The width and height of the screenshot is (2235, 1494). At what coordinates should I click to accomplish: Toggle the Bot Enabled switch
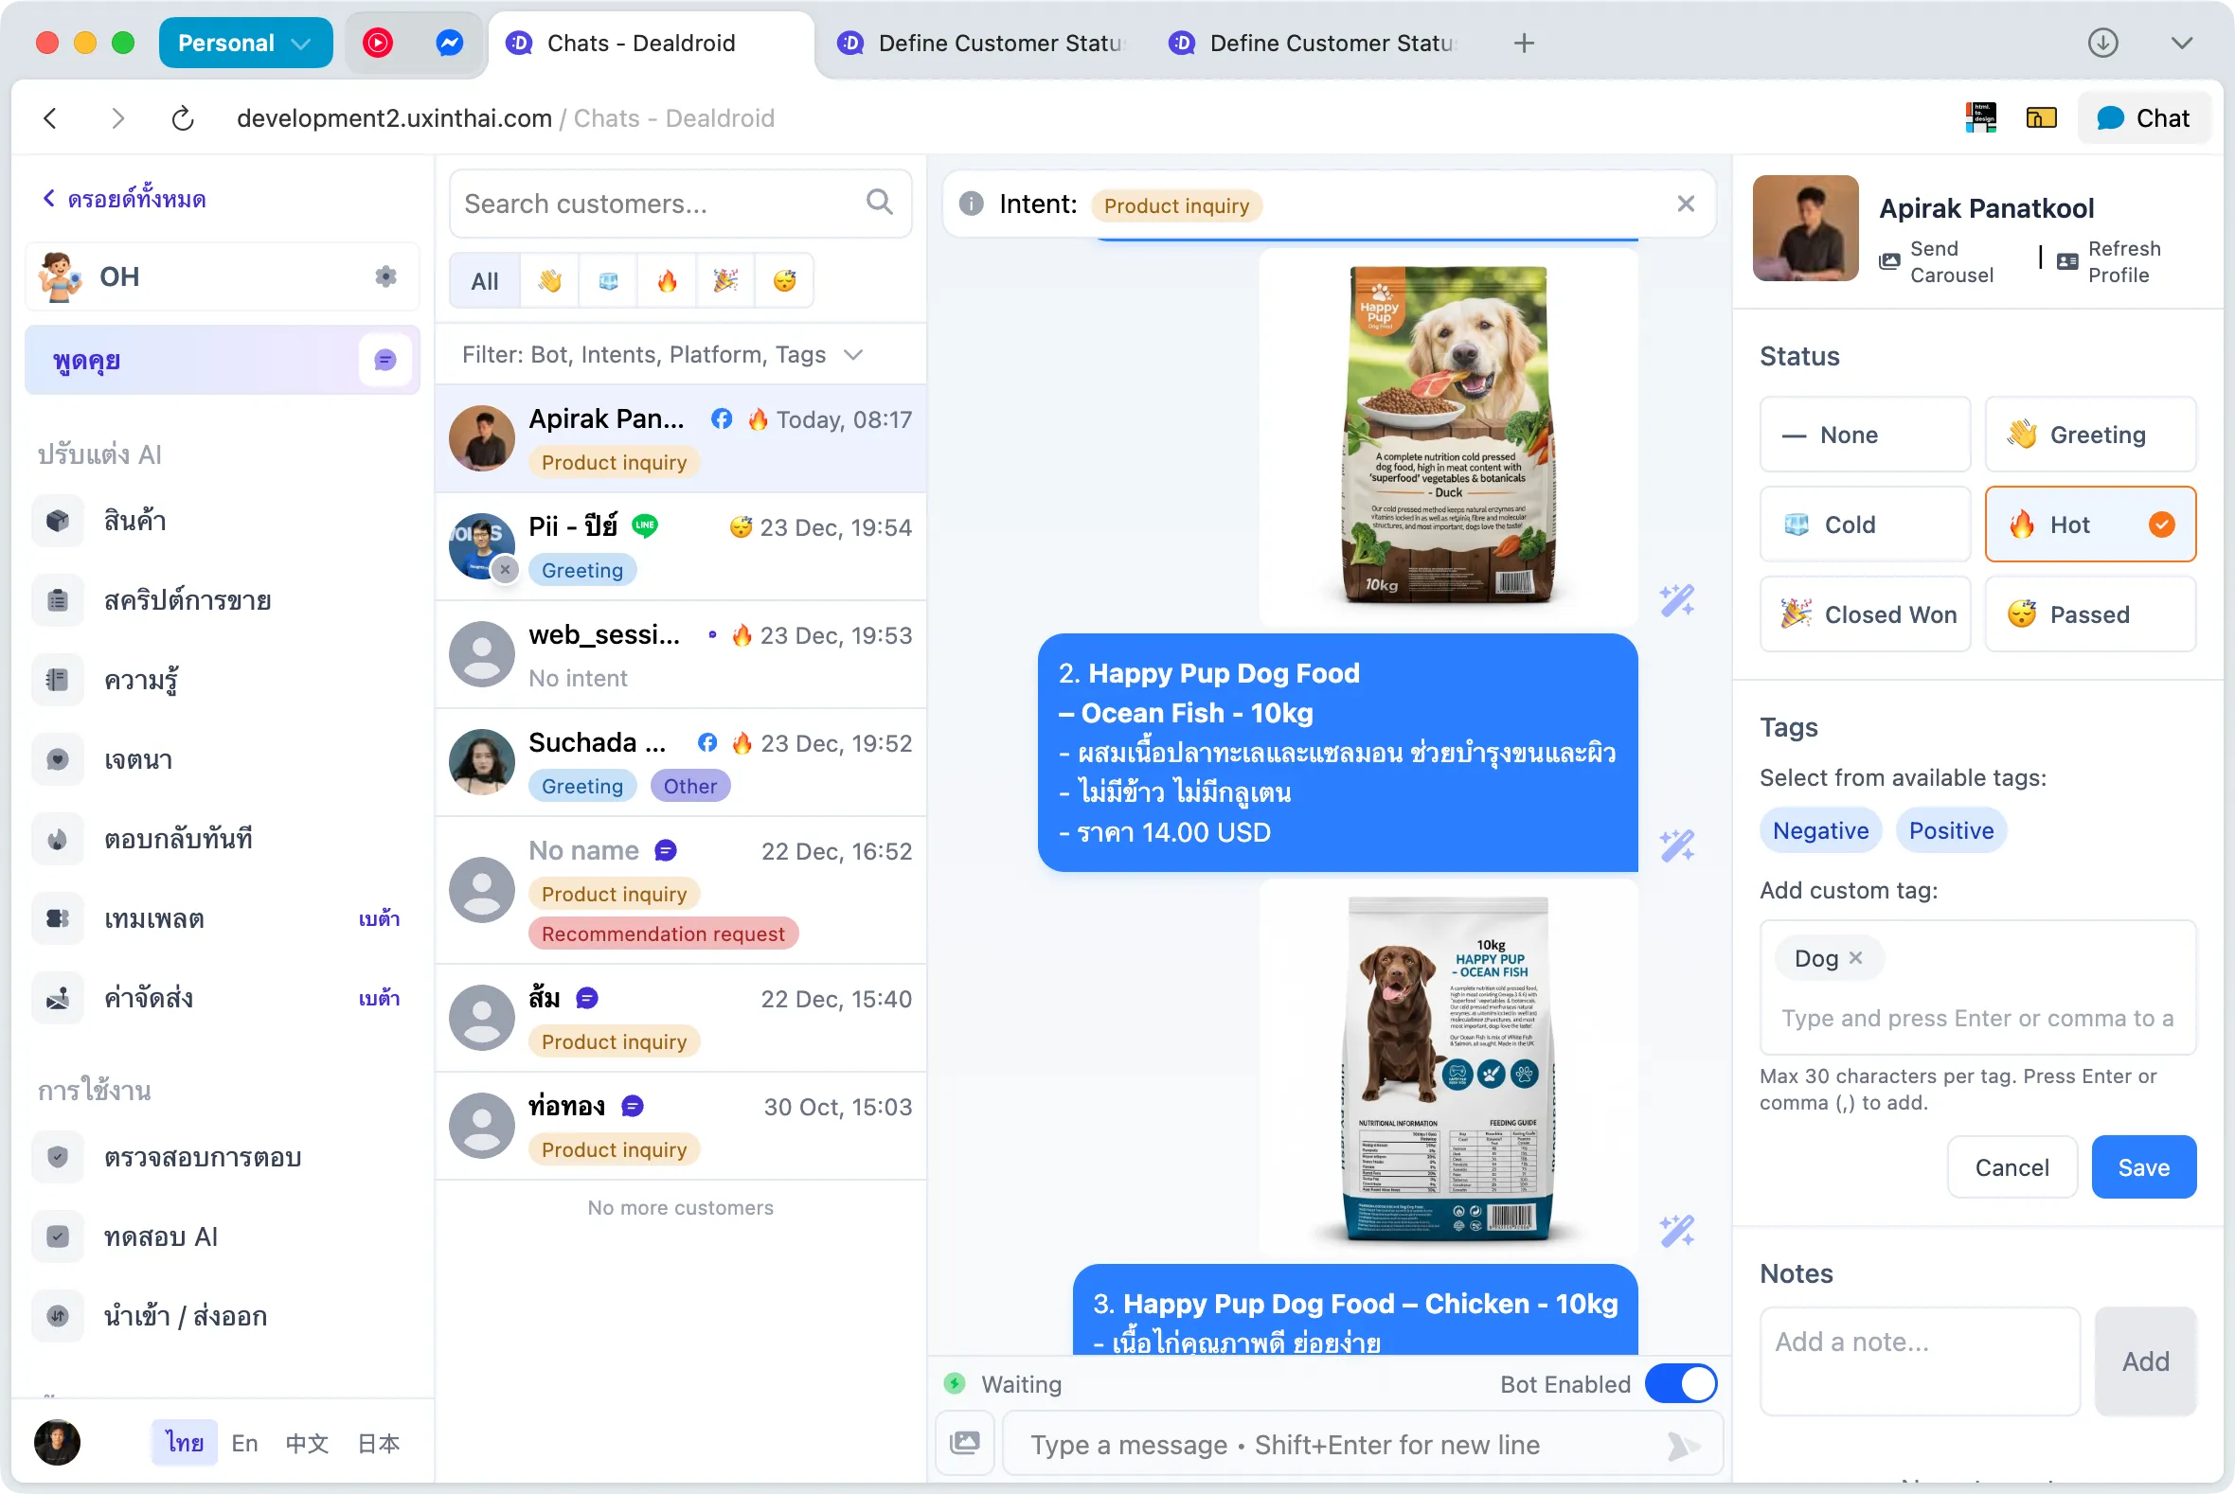[1681, 1383]
